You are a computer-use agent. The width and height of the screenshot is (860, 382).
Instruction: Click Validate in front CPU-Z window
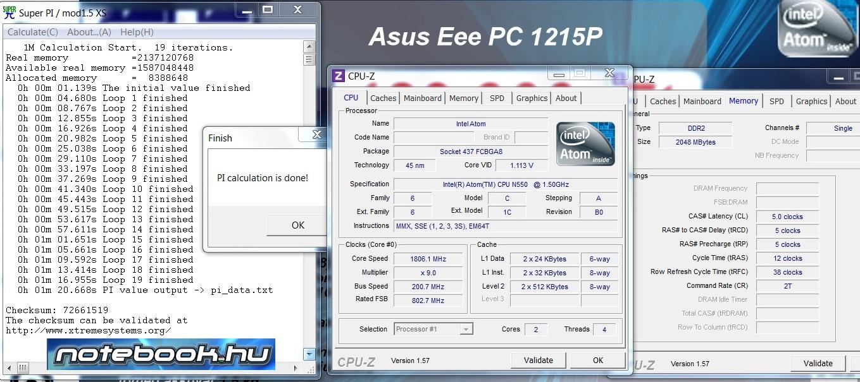pos(539,360)
